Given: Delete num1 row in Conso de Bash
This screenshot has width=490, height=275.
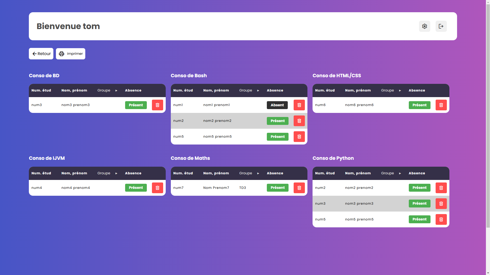Looking at the screenshot, I should 299,105.
